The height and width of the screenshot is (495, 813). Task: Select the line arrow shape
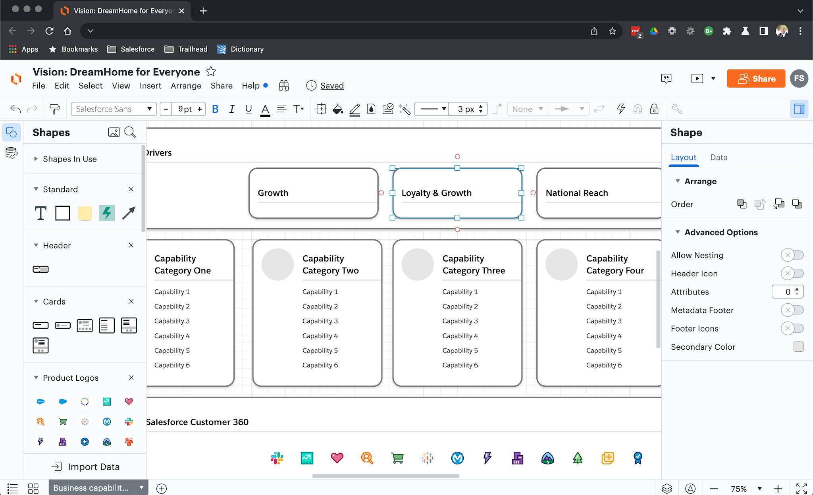129,213
